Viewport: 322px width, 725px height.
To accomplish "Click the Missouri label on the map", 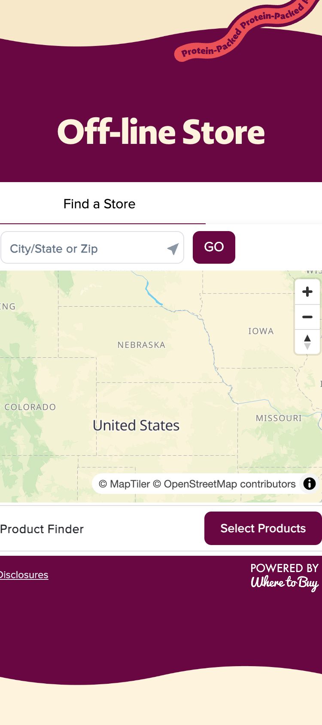I will (279, 418).
